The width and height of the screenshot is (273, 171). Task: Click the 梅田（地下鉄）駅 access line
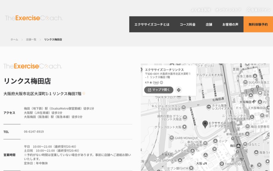pyautogui.click(x=59, y=109)
